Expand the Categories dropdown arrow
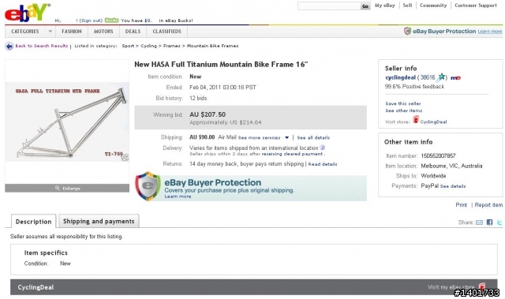Screen dimensions: 505x299 point(50,32)
